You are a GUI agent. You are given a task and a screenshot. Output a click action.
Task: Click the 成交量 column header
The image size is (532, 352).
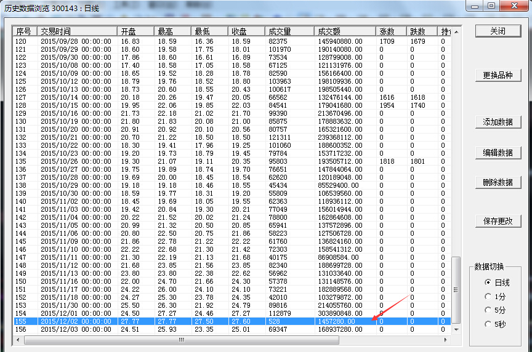pos(289,31)
